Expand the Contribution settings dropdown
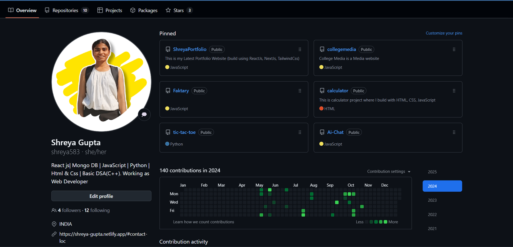Image resolution: width=513 pixels, height=247 pixels. 389,171
